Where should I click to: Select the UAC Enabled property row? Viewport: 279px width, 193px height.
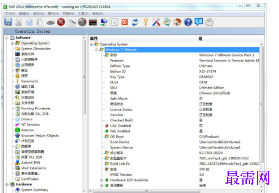pos(120,126)
